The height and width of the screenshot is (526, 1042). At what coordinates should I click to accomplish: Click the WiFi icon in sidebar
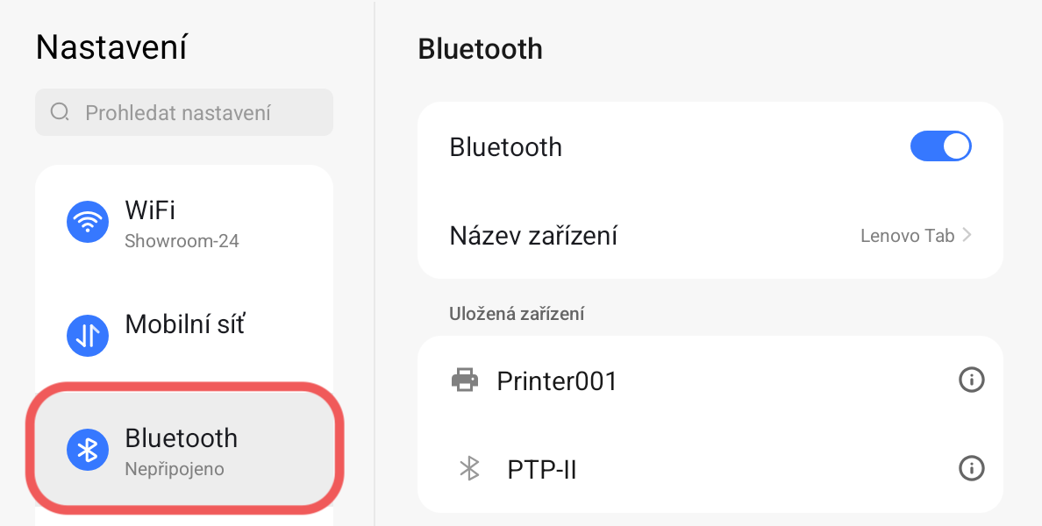tap(88, 221)
